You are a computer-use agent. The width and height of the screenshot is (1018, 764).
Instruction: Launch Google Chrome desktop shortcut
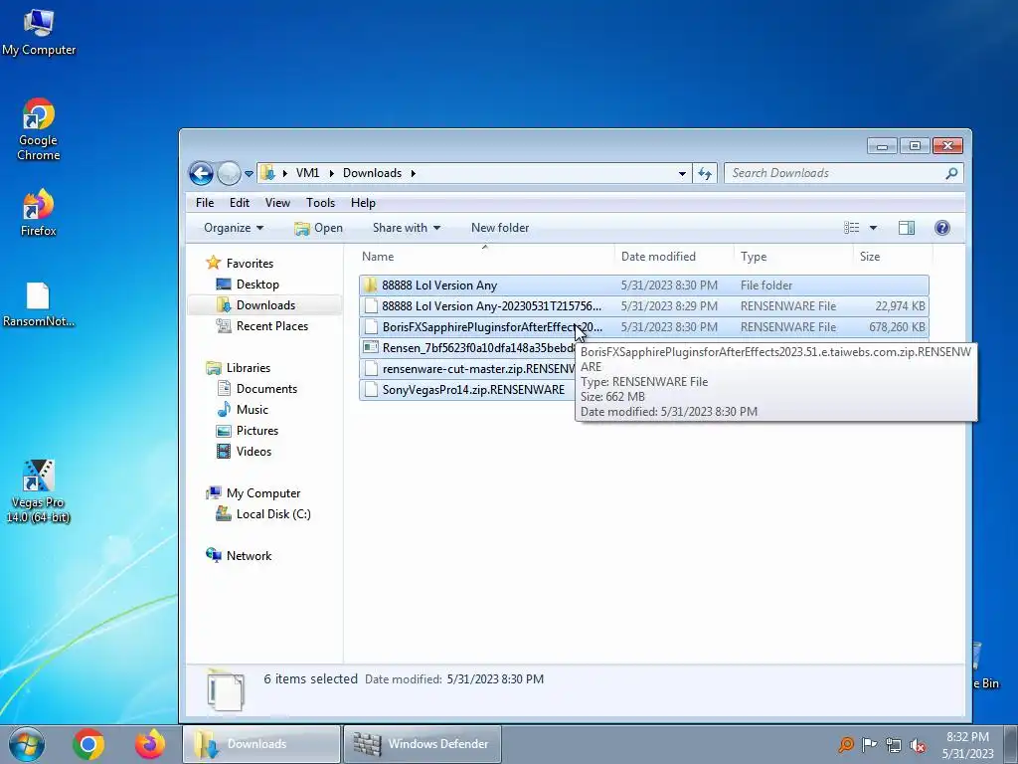coord(39,129)
